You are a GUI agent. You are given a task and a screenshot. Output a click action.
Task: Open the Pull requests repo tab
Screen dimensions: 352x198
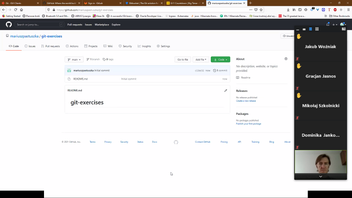pos(51,46)
